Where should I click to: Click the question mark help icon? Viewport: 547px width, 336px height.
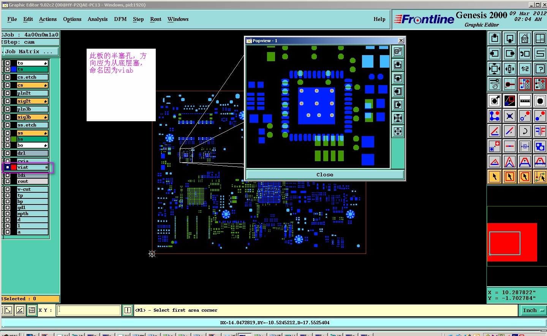click(x=540, y=69)
